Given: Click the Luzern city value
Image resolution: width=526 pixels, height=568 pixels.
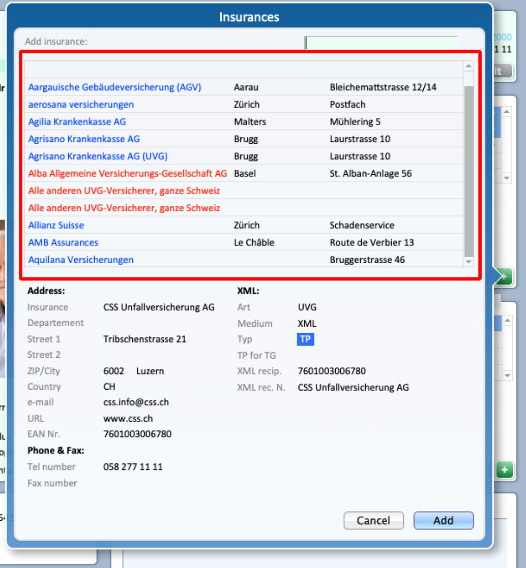Looking at the screenshot, I should 150,371.
